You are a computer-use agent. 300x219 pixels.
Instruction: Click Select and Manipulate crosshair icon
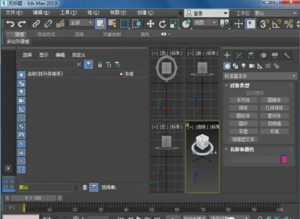tap(239, 24)
